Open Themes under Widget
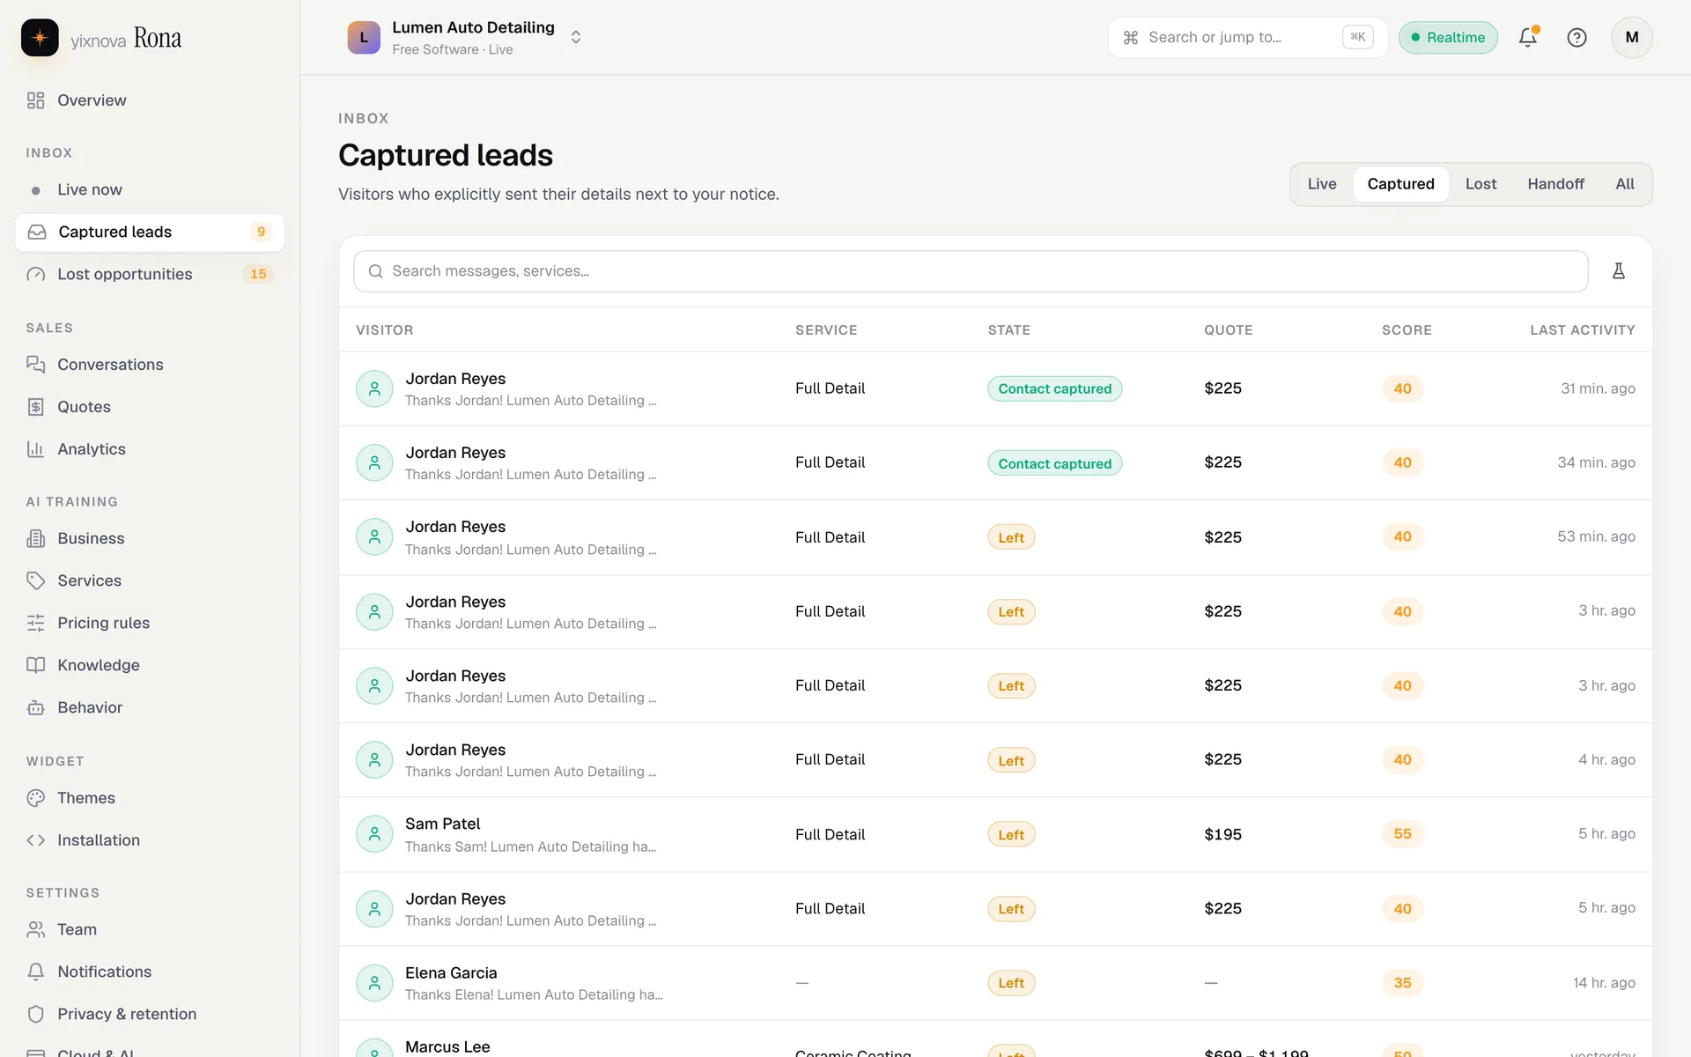The image size is (1691, 1057). click(x=150, y=798)
